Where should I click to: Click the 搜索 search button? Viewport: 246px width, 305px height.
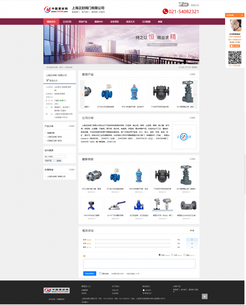pyautogui.click(x=59, y=161)
